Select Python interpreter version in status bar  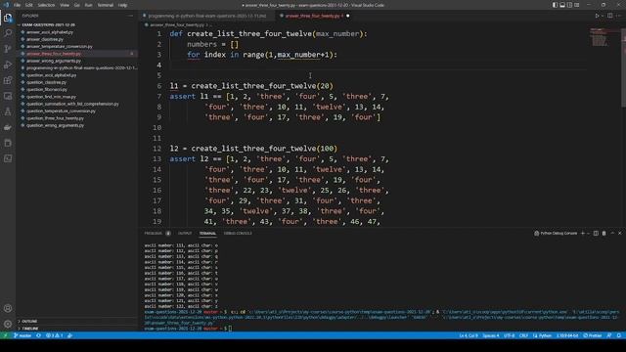click(x=567, y=335)
